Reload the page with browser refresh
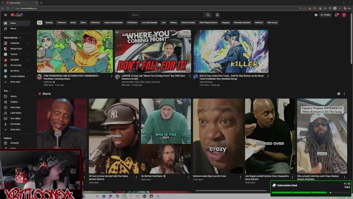 tap(7, 8)
